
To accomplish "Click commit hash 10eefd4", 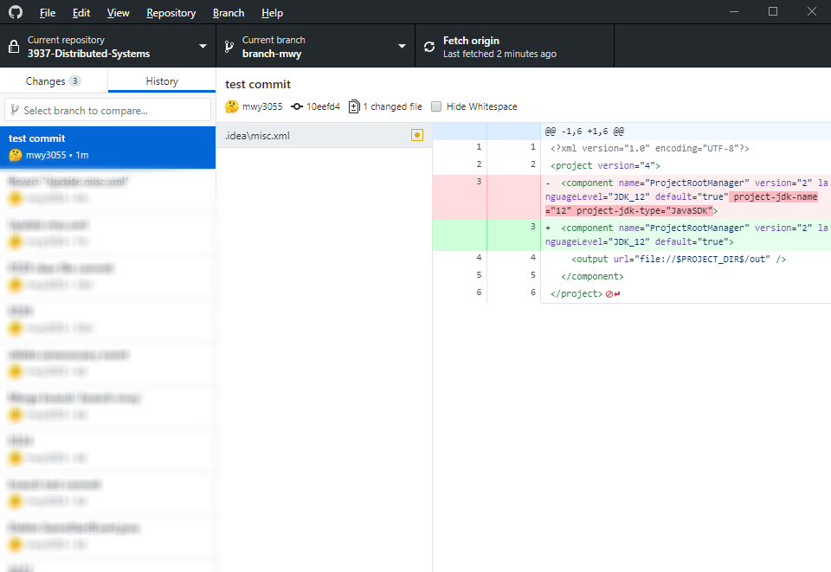I will point(323,106).
